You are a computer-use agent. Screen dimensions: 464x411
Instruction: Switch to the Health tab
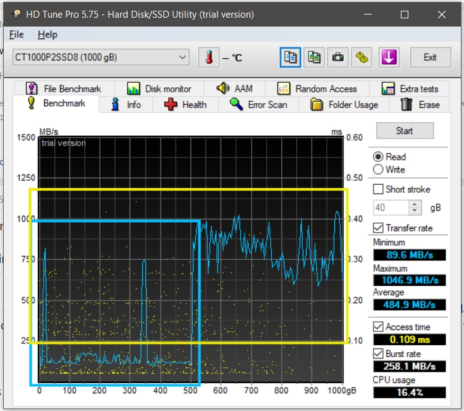pos(186,105)
